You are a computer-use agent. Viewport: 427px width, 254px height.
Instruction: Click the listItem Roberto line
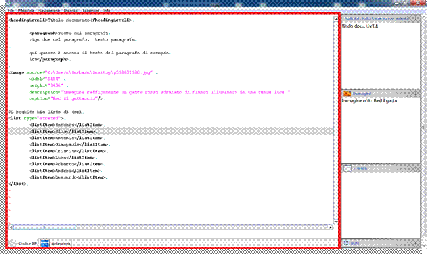(x=66, y=164)
